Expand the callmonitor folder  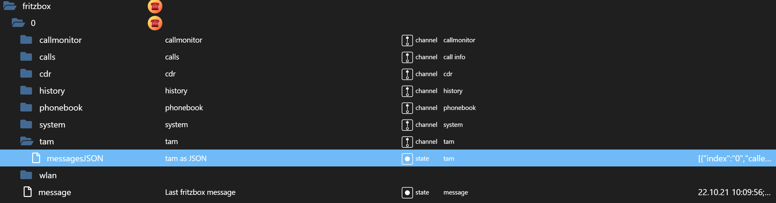coord(26,40)
